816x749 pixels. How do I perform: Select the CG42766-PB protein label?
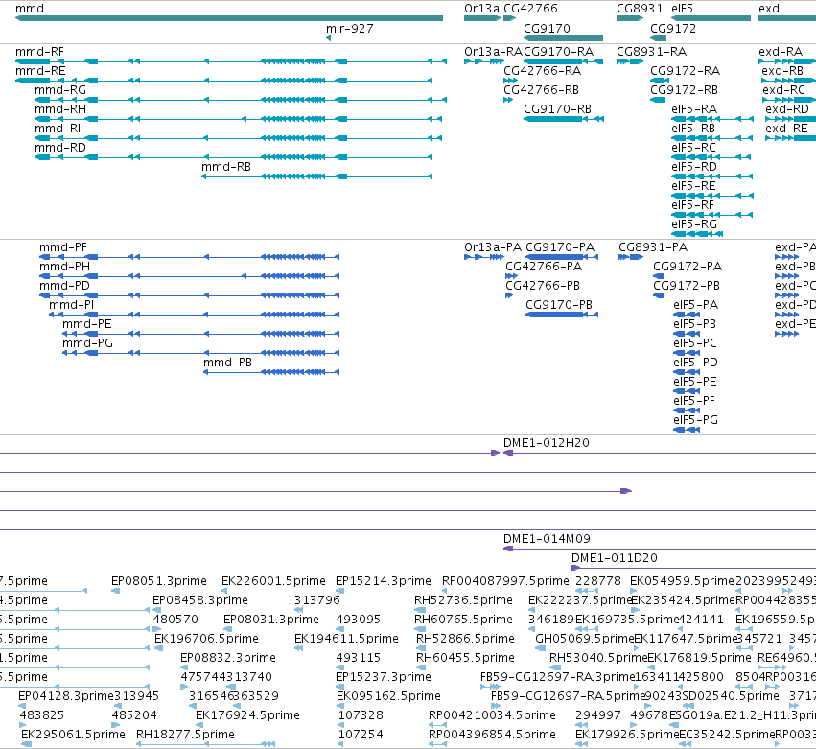tap(543, 287)
